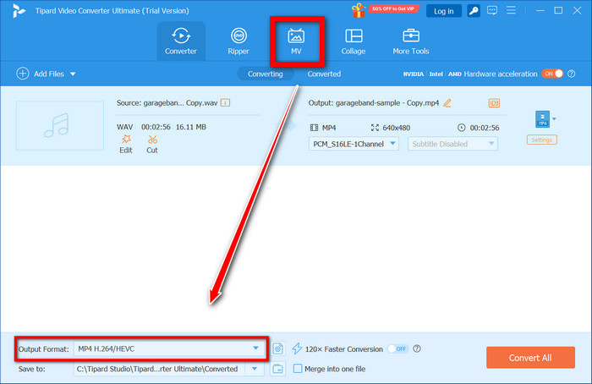Screen dimensions: 592x384
Task: Open Cut tool for the WAV file
Action: pos(152,145)
